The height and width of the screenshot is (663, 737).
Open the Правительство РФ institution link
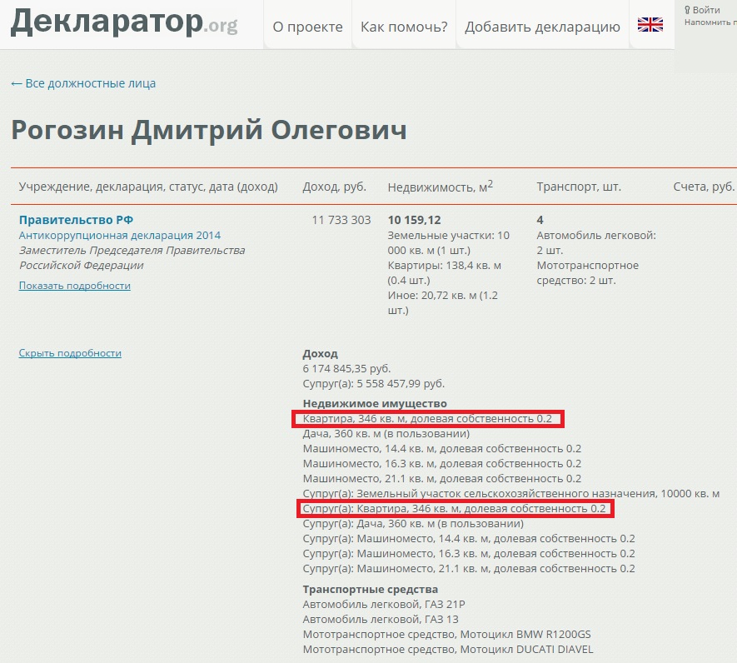click(76, 220)
